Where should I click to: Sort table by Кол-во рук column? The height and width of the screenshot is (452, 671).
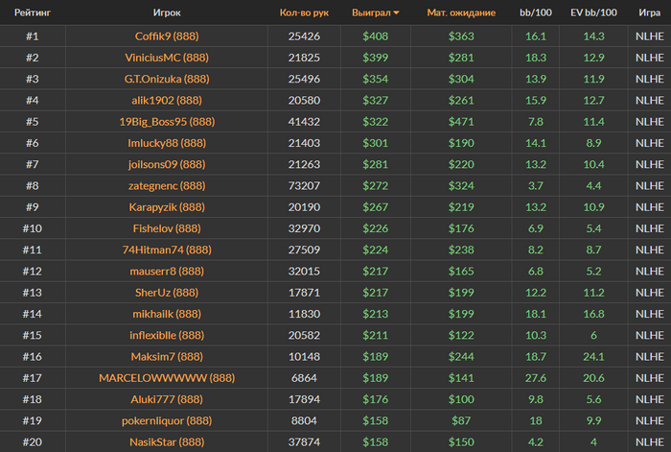tap(304, 13)
